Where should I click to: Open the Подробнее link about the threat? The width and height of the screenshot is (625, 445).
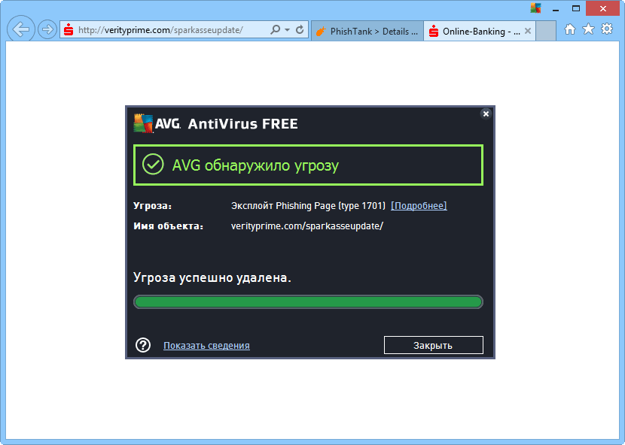tap(419, 205)
